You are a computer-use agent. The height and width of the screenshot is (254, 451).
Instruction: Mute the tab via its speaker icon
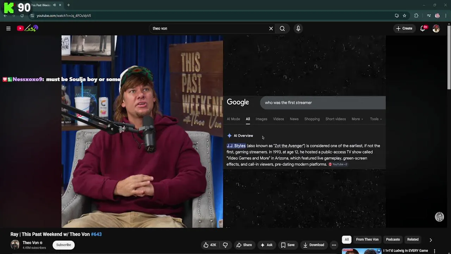coord(54,5)
